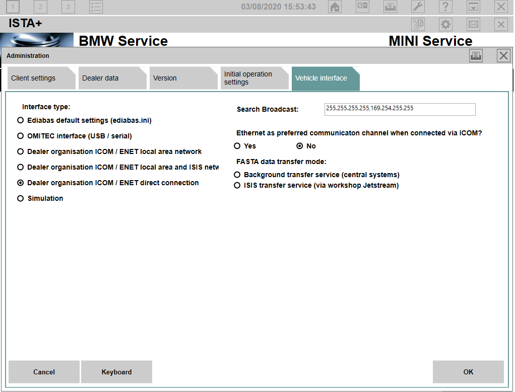
Task: Select Ediabas default settings (ediabas.ini)
Action: pos(84,120)
